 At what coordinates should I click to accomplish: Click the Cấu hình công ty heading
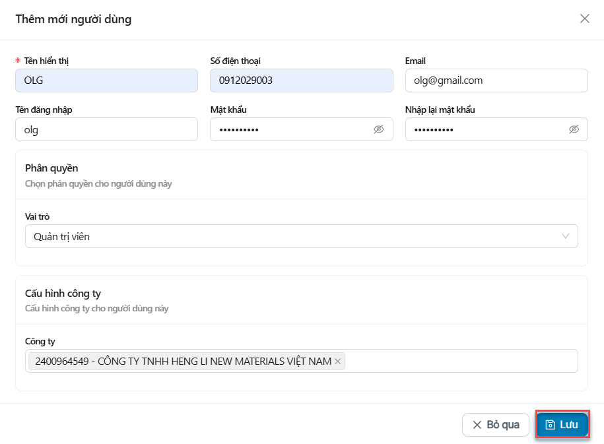tap(63, 294)
